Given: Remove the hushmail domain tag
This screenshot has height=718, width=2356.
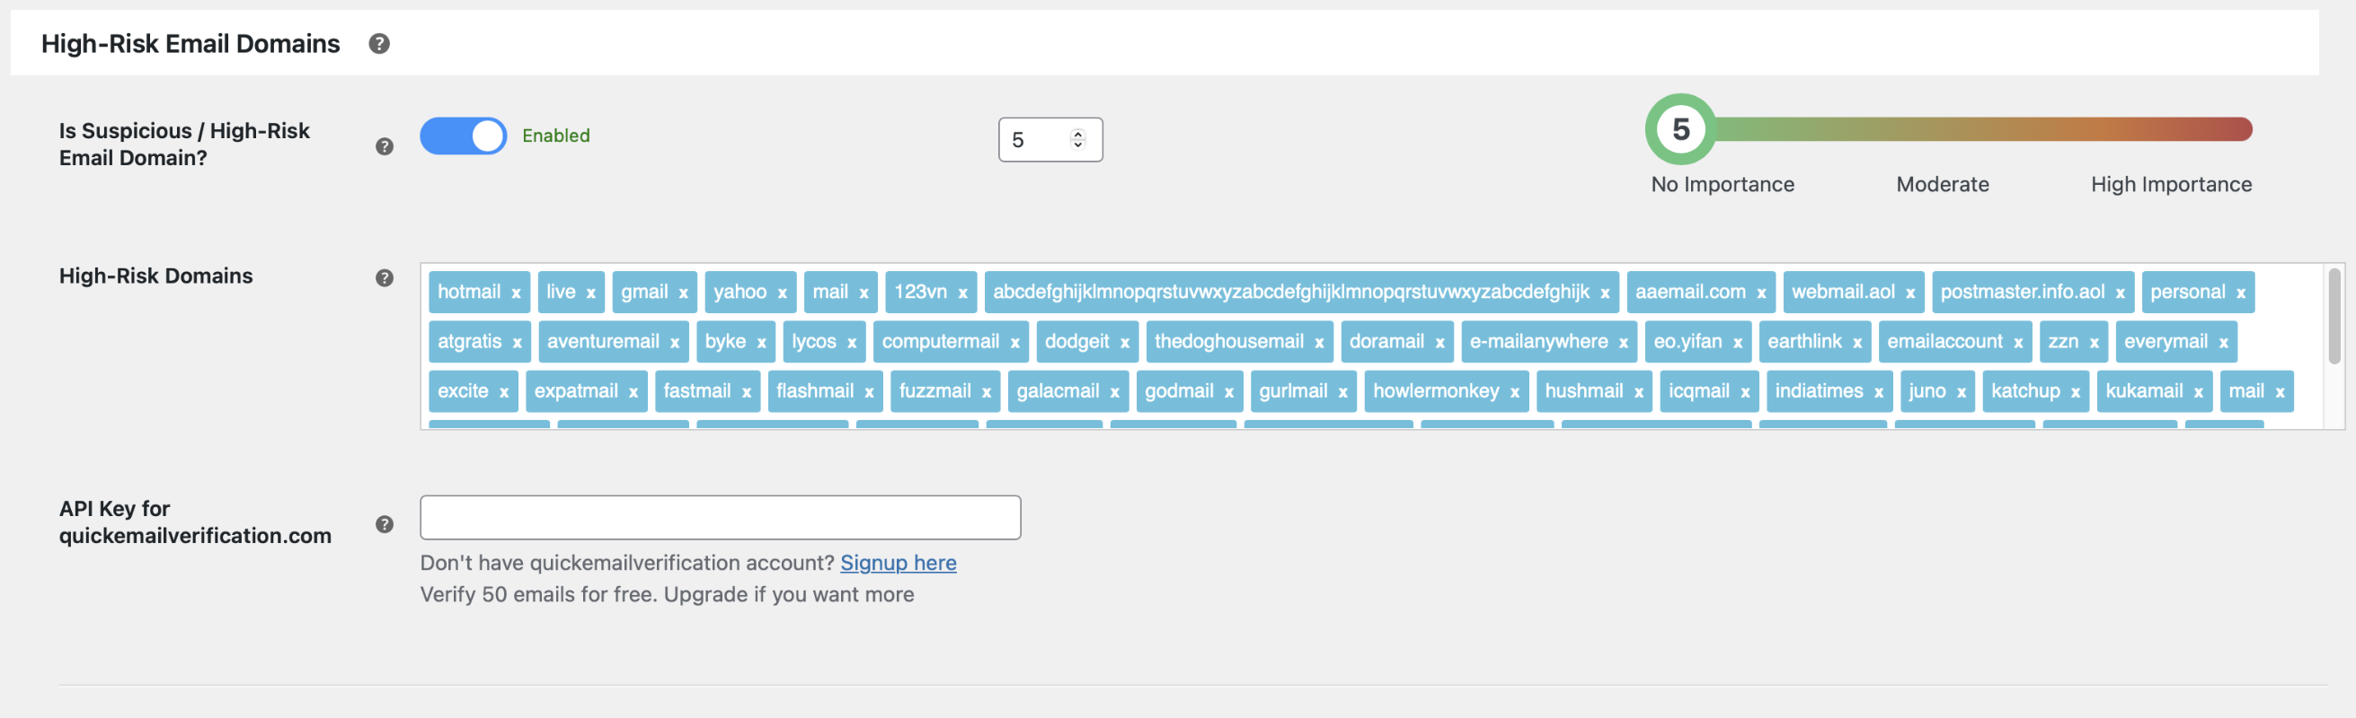Looking at the screenshot, I should point(1638,392).
